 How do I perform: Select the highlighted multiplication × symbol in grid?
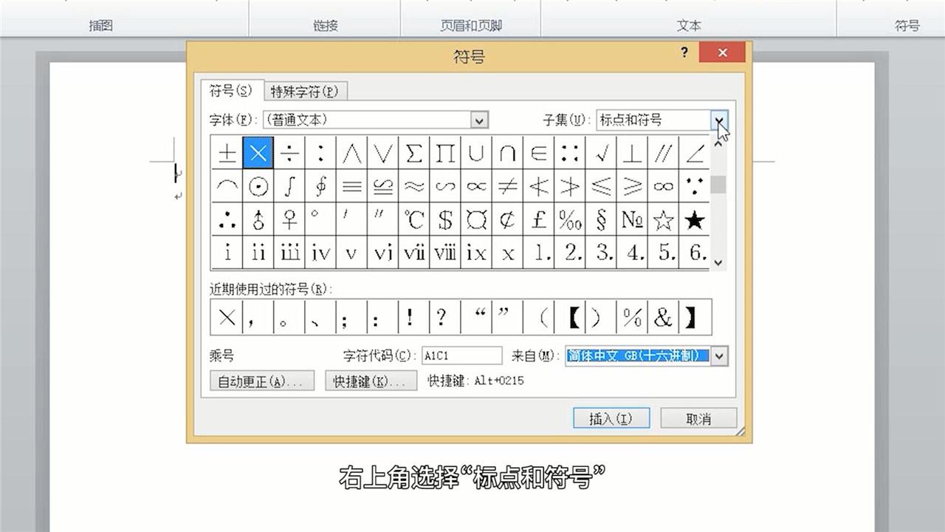[x=258, y=153]
